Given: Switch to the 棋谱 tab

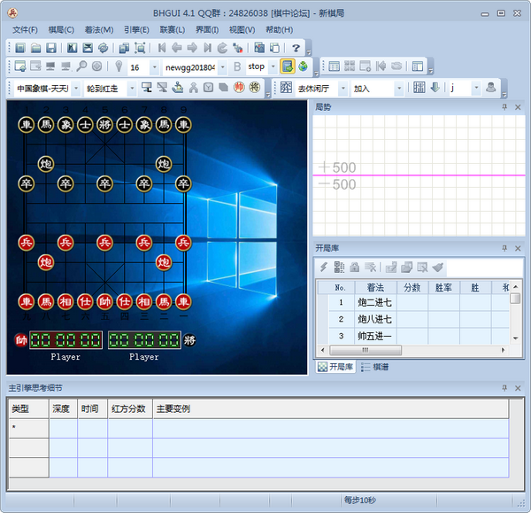Looking at the screenshot, I should click(374, 366).
